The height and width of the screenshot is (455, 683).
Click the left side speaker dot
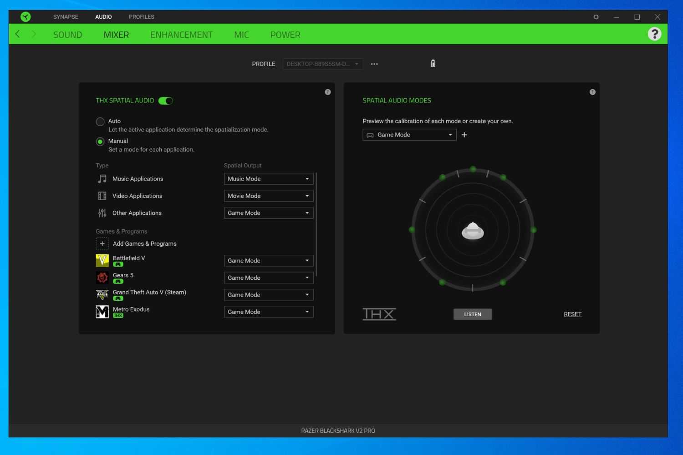(412, 230)
